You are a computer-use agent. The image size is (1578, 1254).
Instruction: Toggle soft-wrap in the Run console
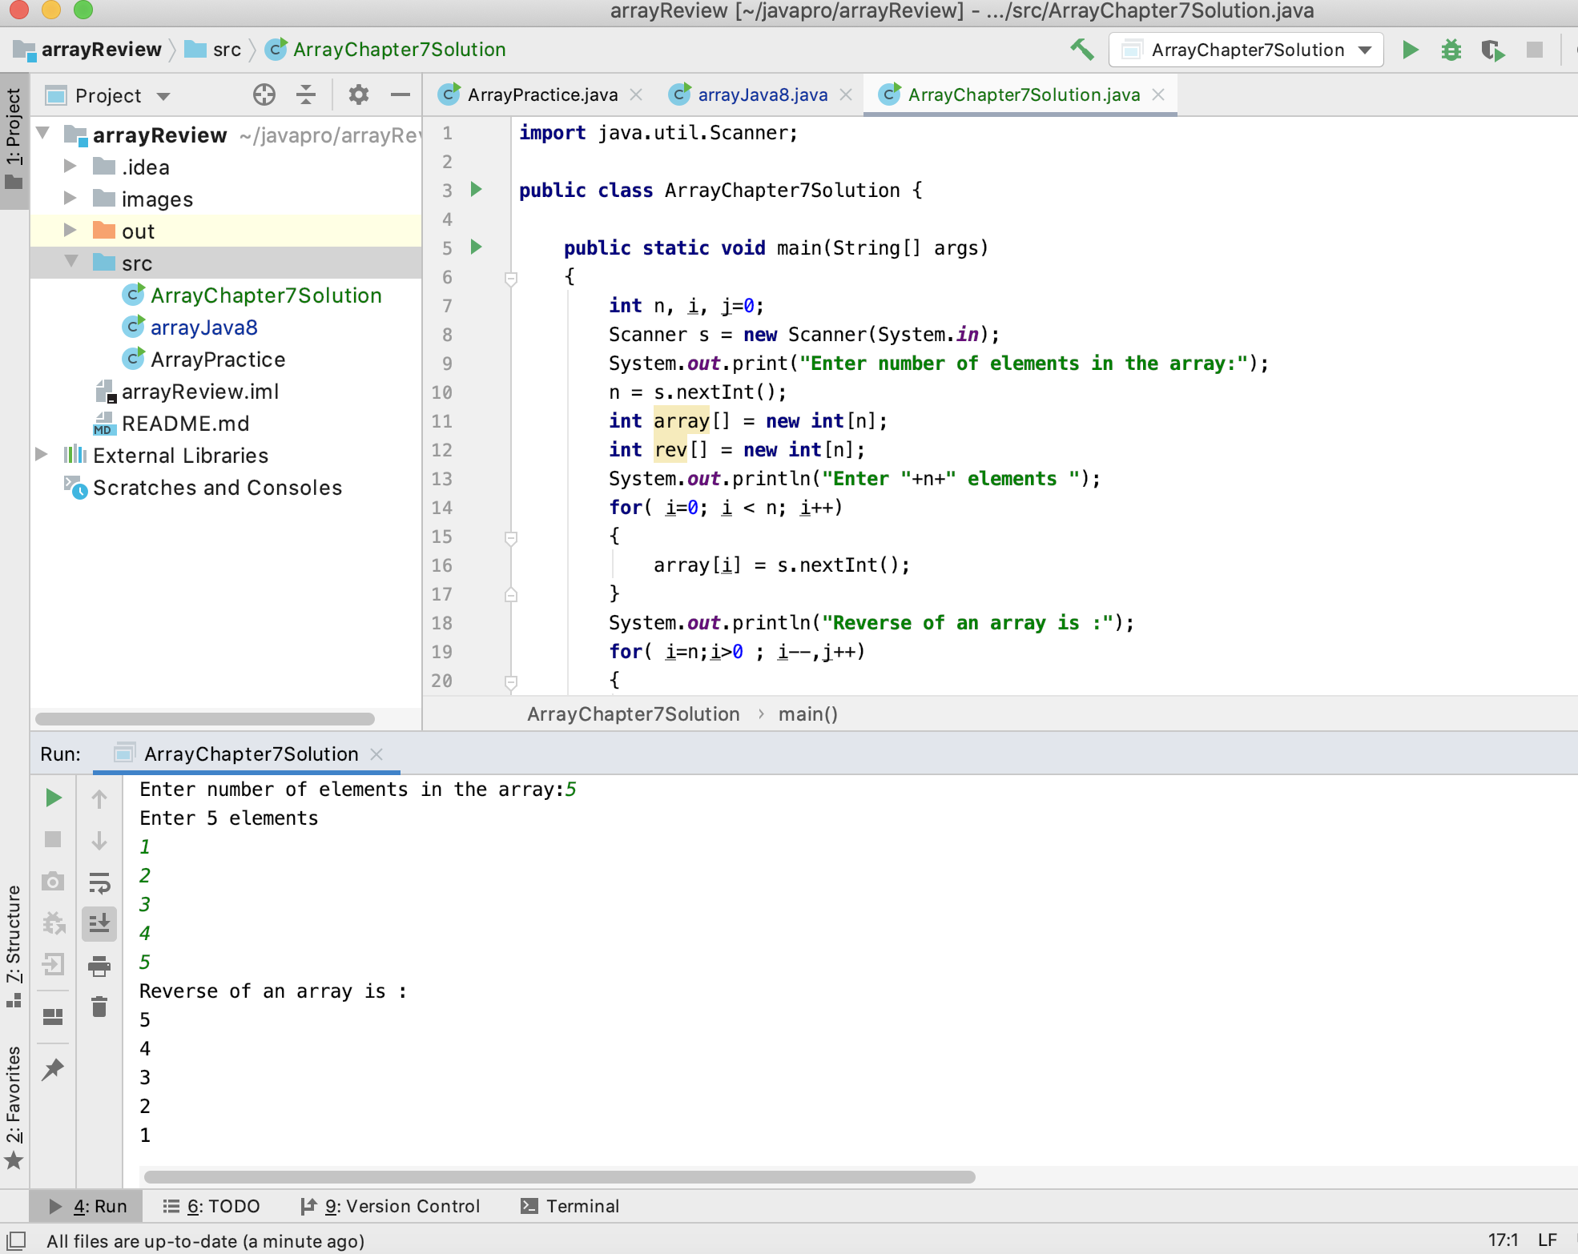click(99, 882)
